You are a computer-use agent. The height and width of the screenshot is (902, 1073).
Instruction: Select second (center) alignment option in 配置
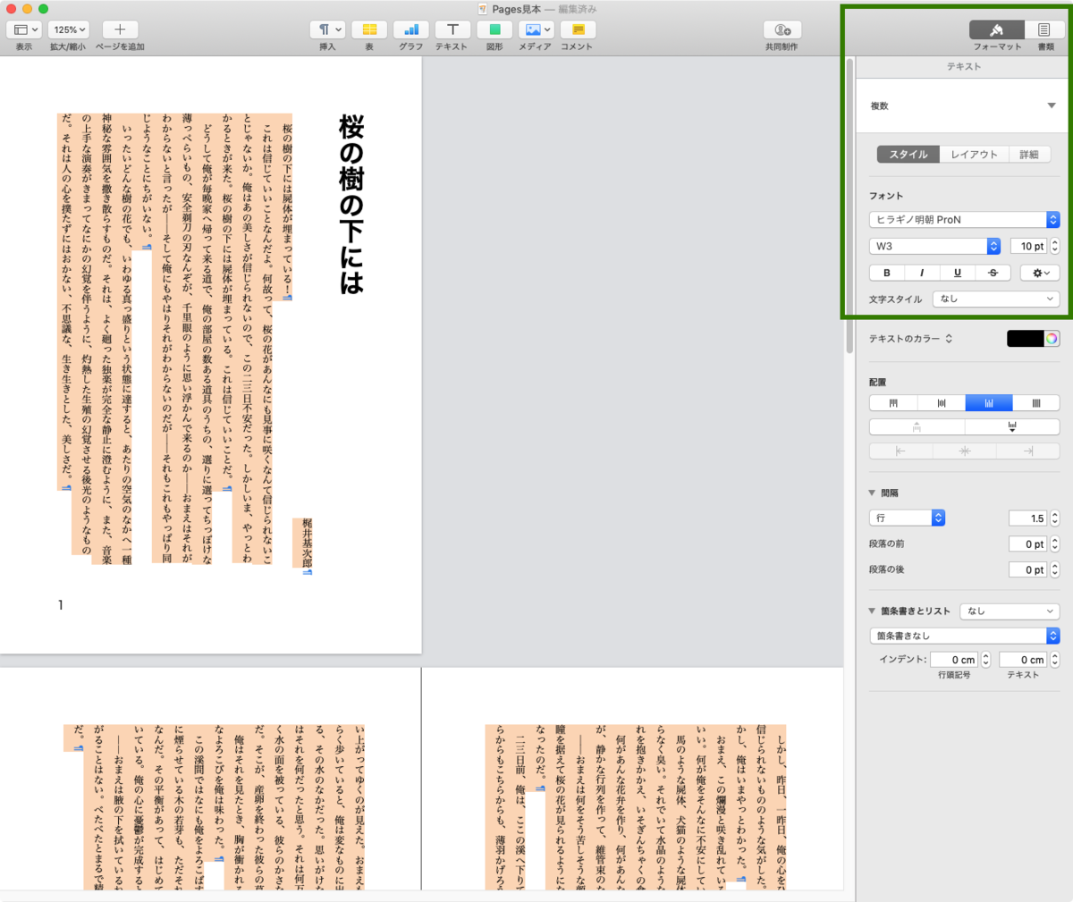942,403
